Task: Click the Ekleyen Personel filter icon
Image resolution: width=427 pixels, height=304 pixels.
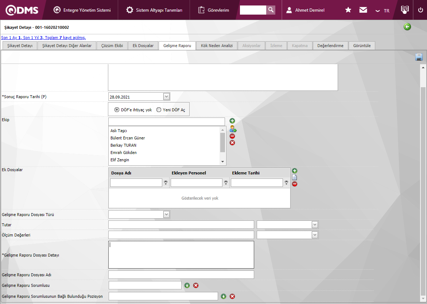Action: 226,183
